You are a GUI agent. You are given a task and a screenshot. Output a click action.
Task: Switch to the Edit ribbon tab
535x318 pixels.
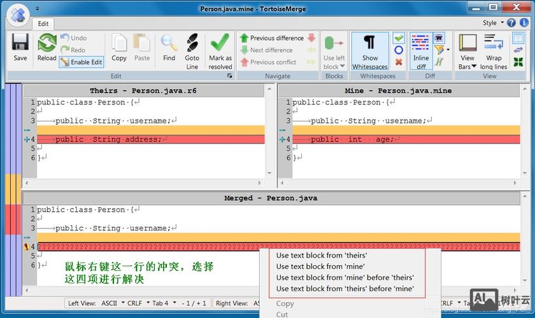coord(43,24)
